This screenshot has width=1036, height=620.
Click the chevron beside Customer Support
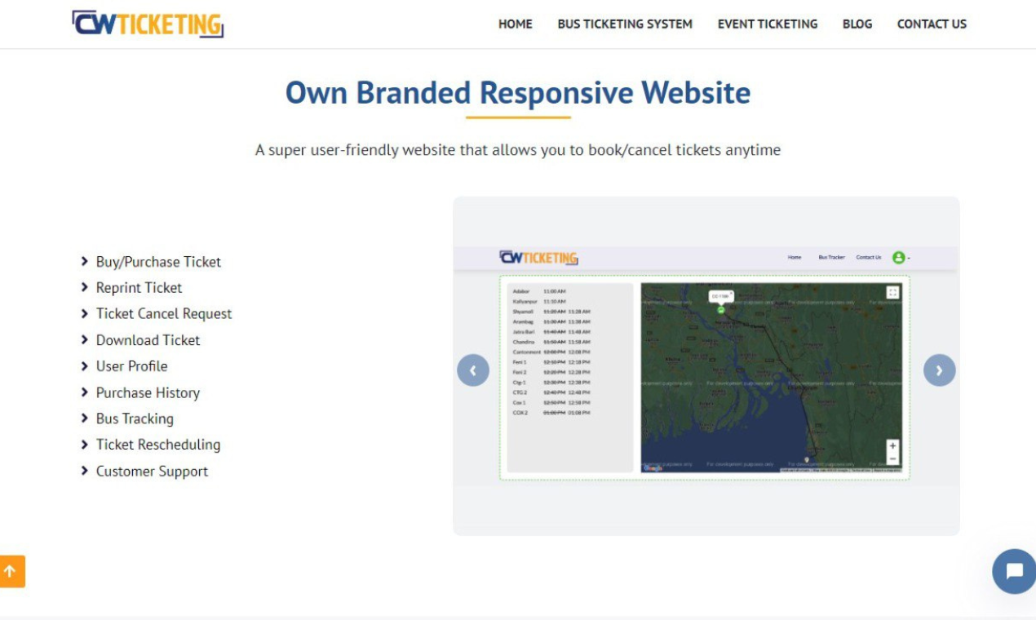coord(84,471)
